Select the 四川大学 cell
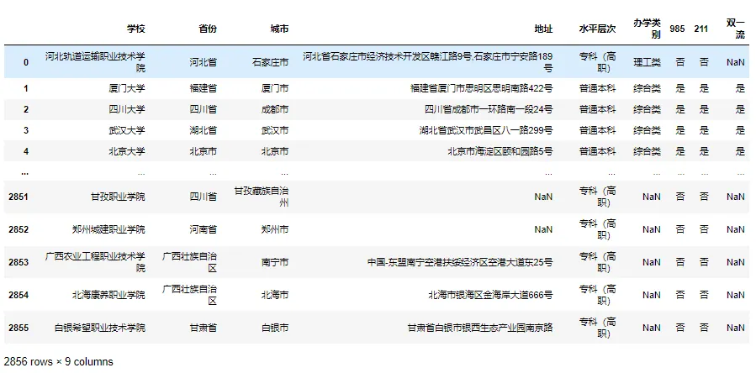 (x=127, y=109)
